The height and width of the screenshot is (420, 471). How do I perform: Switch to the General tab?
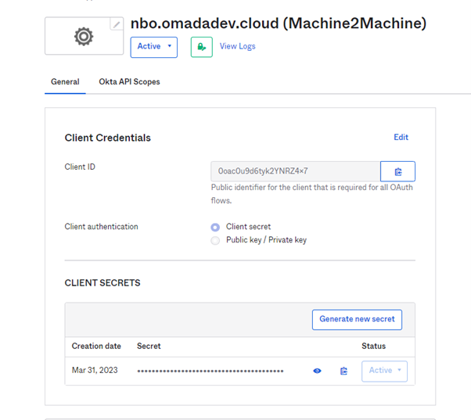(x=65, y=81)
